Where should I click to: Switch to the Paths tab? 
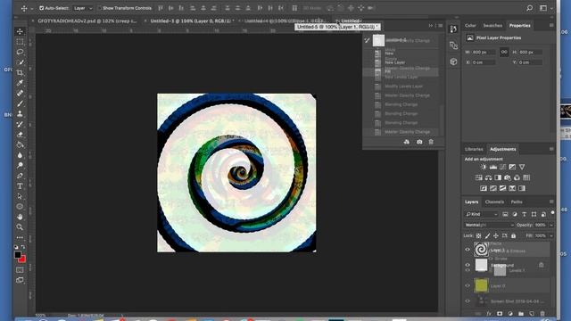pyautogui.click(x=517, y=202)
